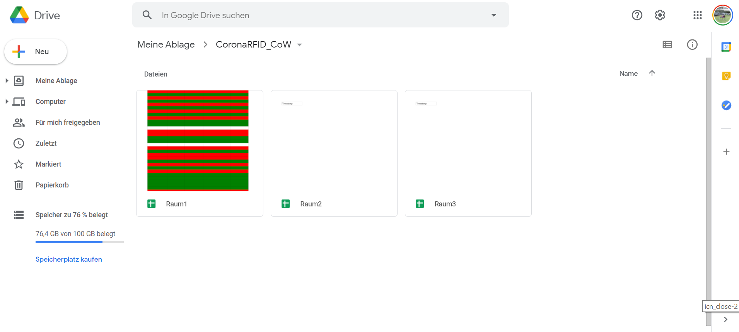
Task: Open CoronaRFID_CoW folder dropdown menu
Action: pyautogui.click(x=299, y=45)
